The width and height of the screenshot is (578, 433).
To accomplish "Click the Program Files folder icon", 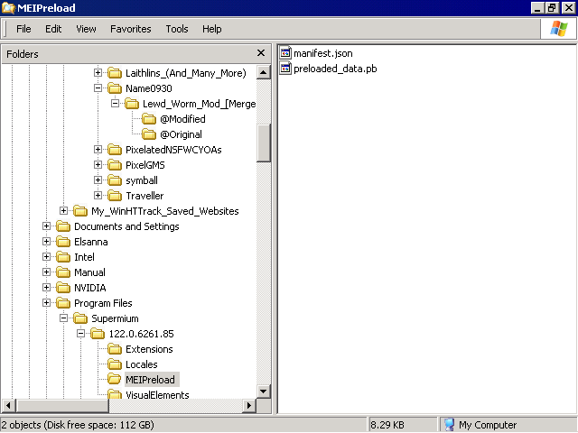I will 63,303.
